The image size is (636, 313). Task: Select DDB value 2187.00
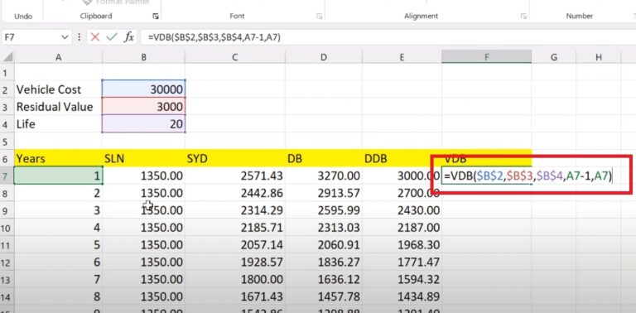pyautogui.click(x=402, y=228)
